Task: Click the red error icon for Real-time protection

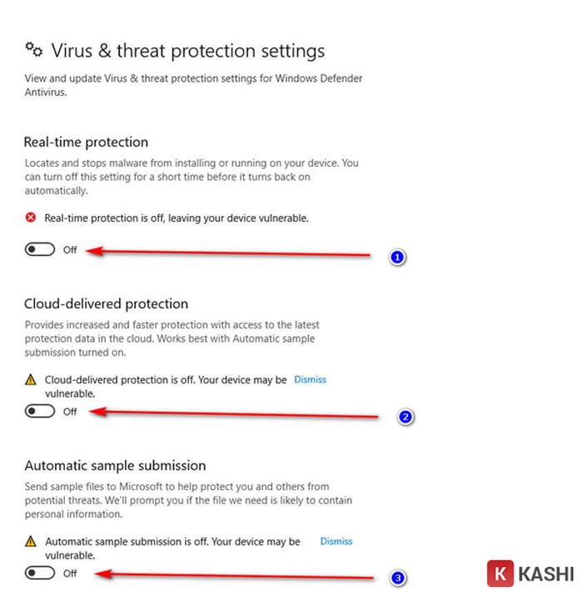Action: tap(31, 218)
